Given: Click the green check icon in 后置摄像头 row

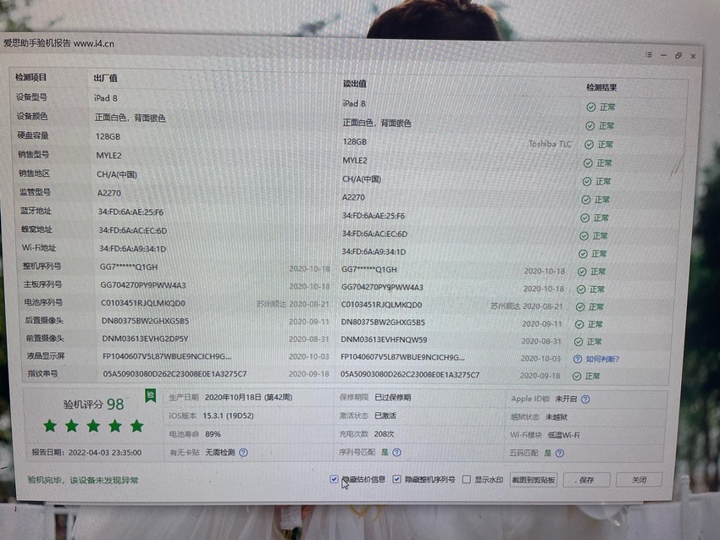Looking at the screenshot, I should point(579,324).
